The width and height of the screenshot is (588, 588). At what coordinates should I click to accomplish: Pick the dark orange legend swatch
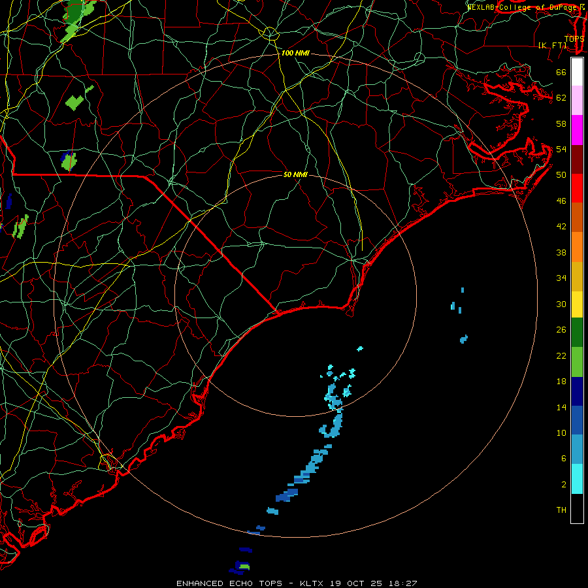coord(577,217)
